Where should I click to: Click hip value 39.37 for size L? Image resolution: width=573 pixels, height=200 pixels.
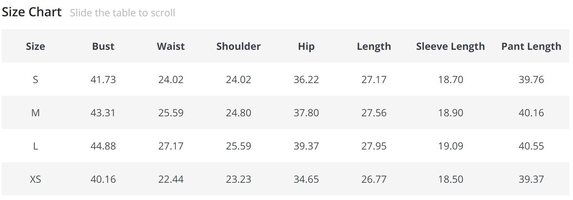pyautogui.click(x=306, y=146)
